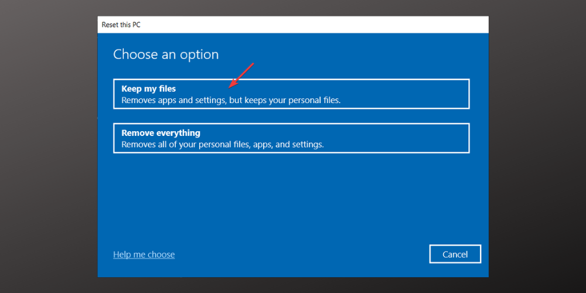Open the Help me choose link

tap(144, 254)
